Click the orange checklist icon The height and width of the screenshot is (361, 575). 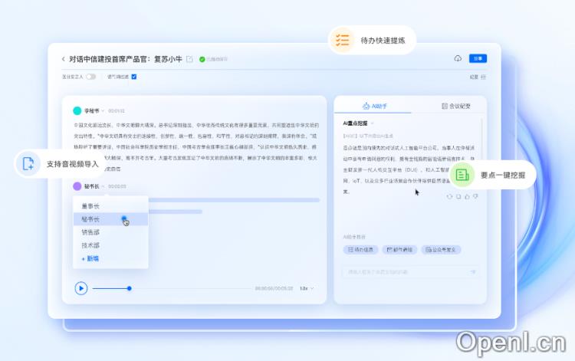click(x=343, y=40)
